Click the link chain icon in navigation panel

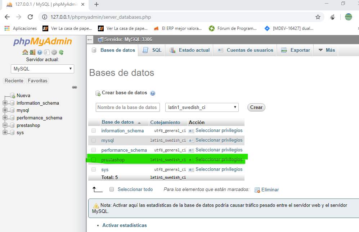(x=75, y=87)
